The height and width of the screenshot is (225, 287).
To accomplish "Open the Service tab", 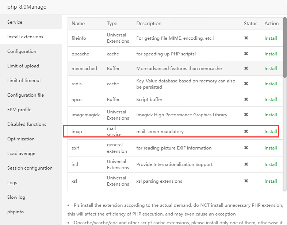I will coord(15,22).
